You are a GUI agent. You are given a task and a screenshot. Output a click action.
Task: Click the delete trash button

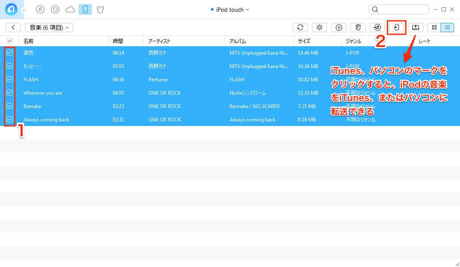tap(358, 28)
